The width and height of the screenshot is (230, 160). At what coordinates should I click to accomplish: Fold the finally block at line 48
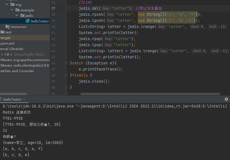66,75
